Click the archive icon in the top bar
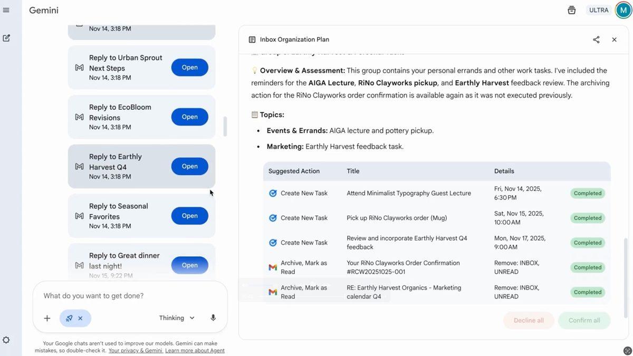633x356 pixels. coord(571,9)
